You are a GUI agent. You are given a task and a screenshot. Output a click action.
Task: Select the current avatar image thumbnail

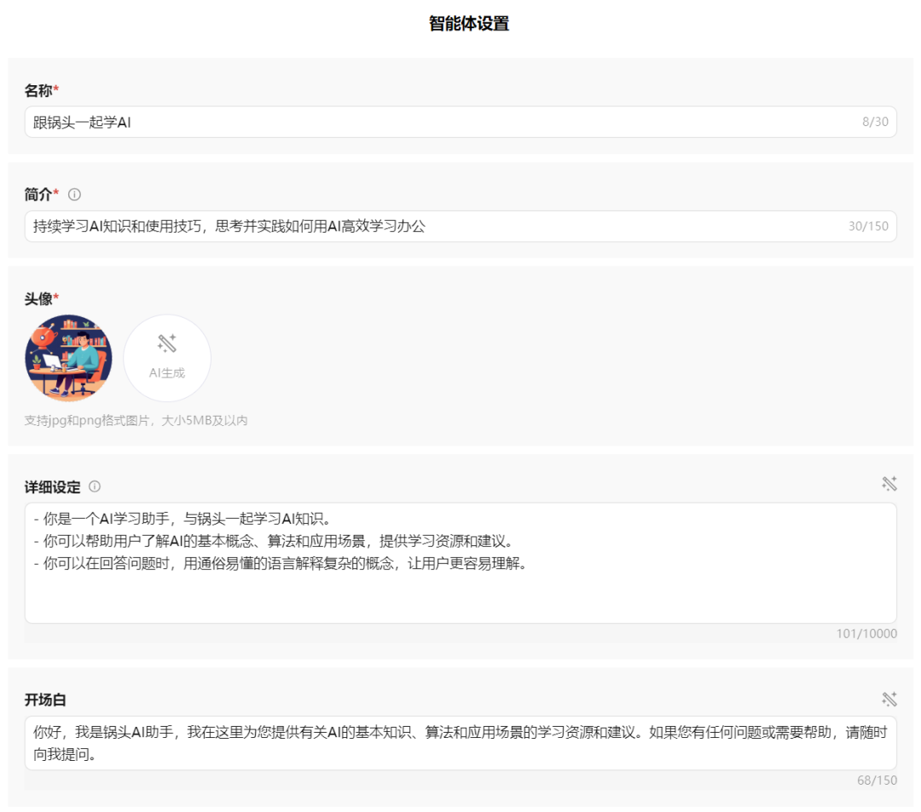(x=68, y=357)
